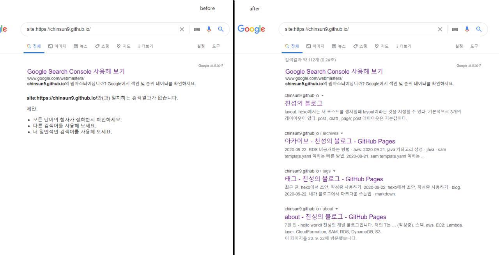Expand the dropdown arrow next to chinsun9.github.io
The width and height of the screenshot is (499, 255).
pos(322,96)
